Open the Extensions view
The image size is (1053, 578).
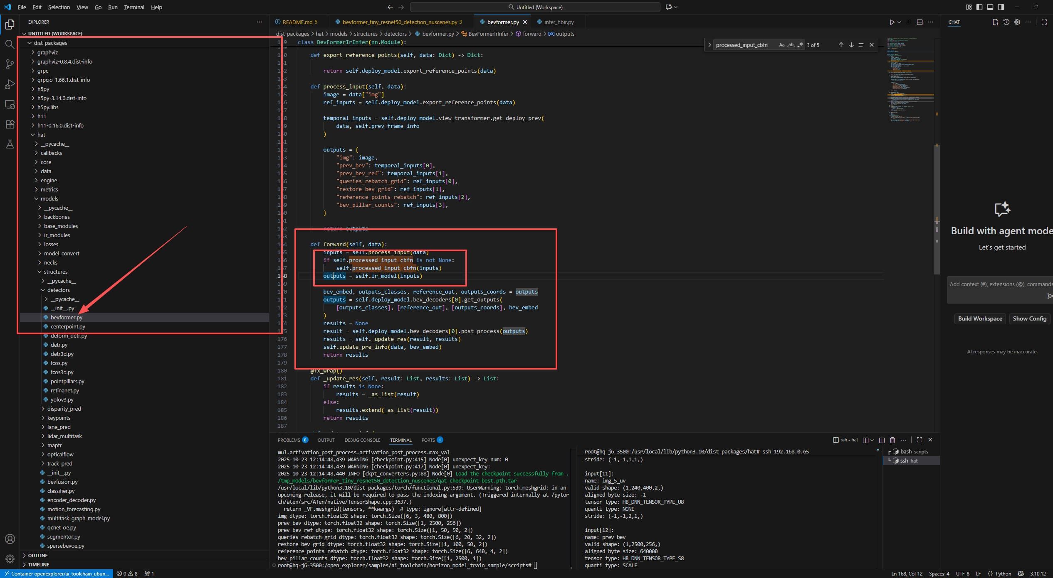[10, 124]
